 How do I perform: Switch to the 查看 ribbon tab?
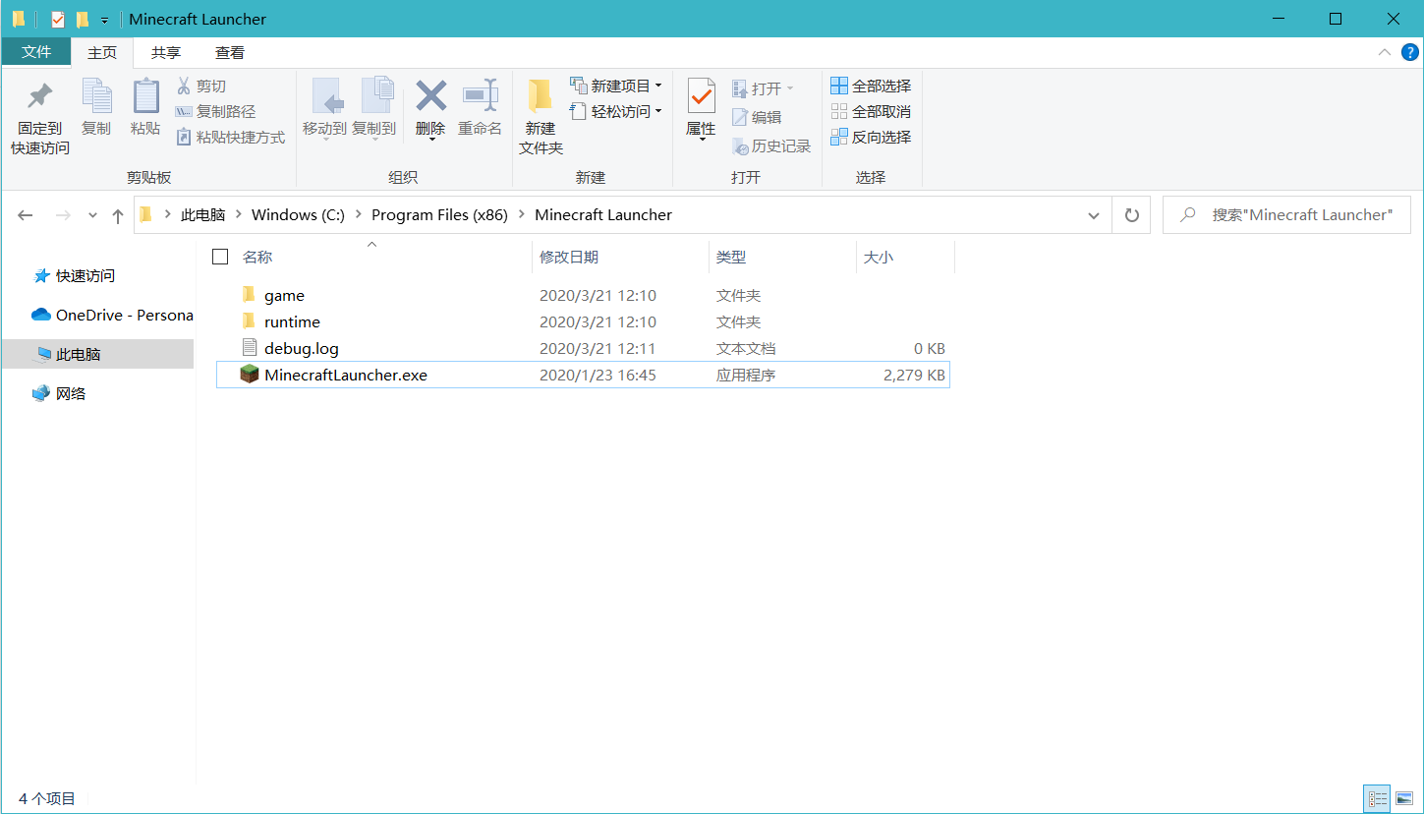point(229,52)
